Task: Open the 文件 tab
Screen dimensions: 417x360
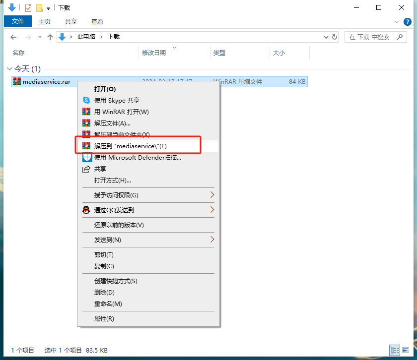Action: [18, 21]
